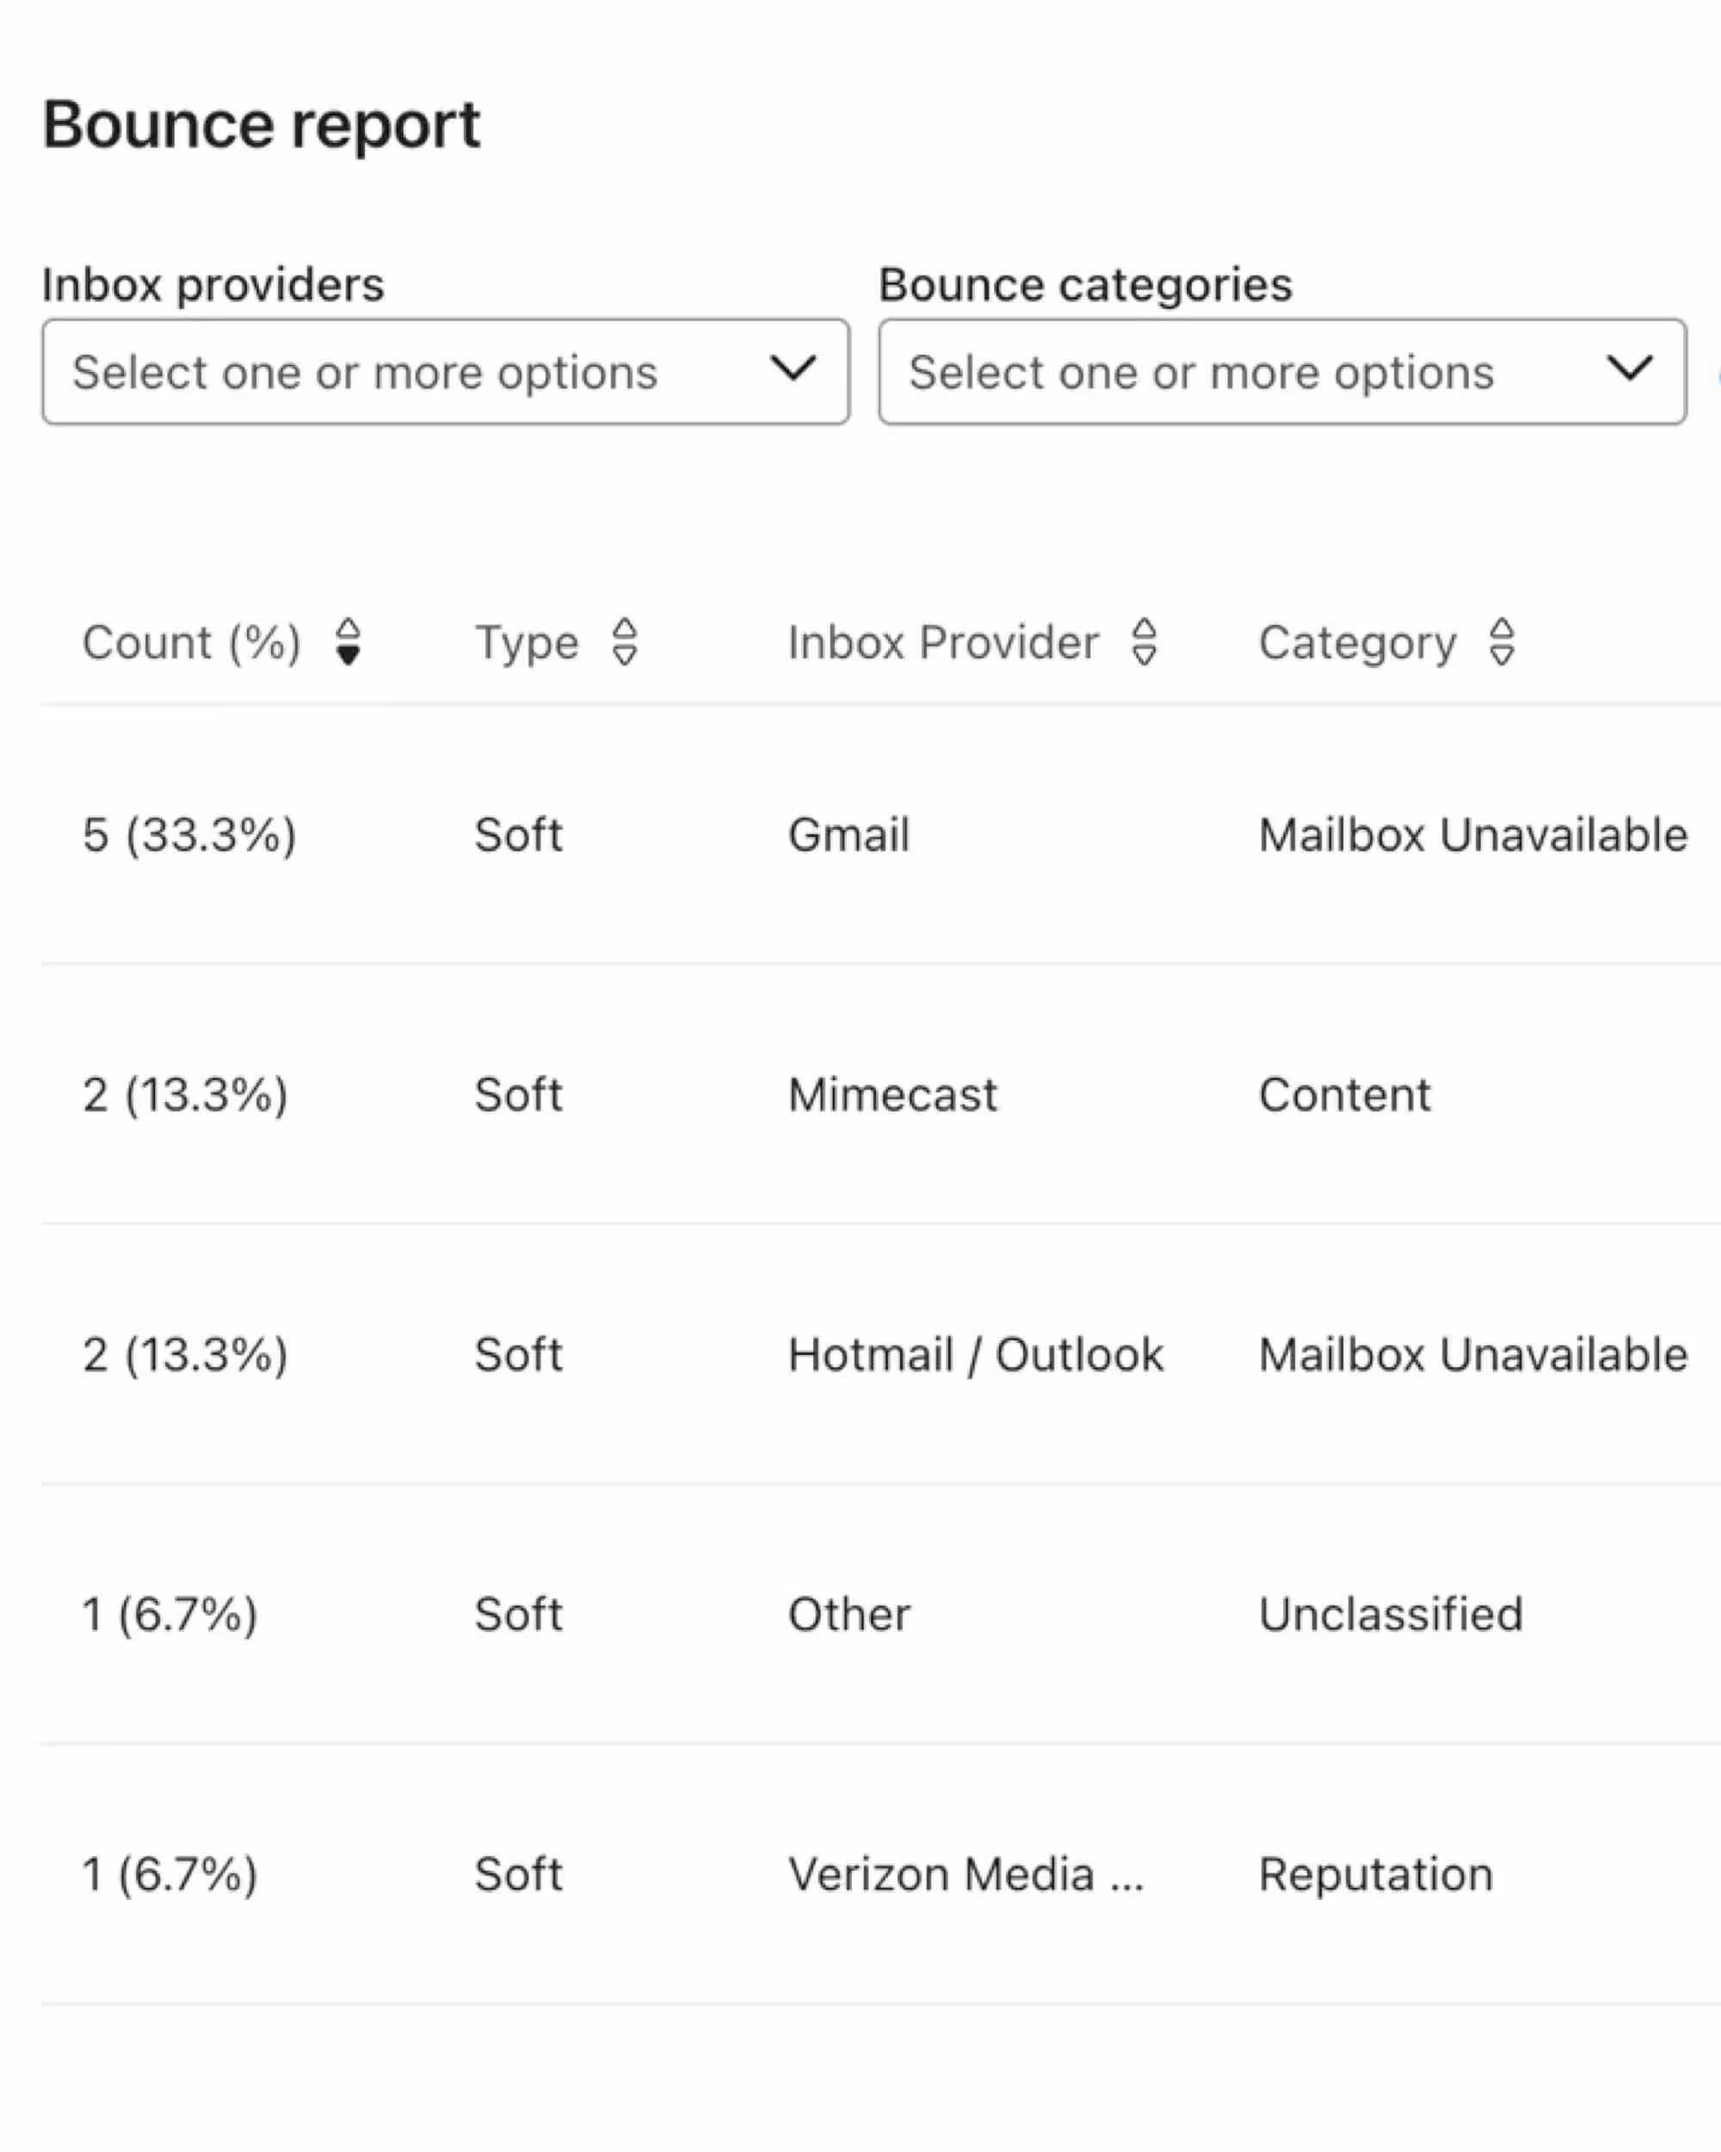
Task: Click the Category column sort arrows
Action: coord(1502,642)
